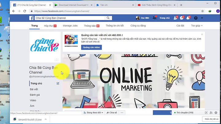Click the search magnifier button
This screenshot has height=124, width=221.
(108, 18)
